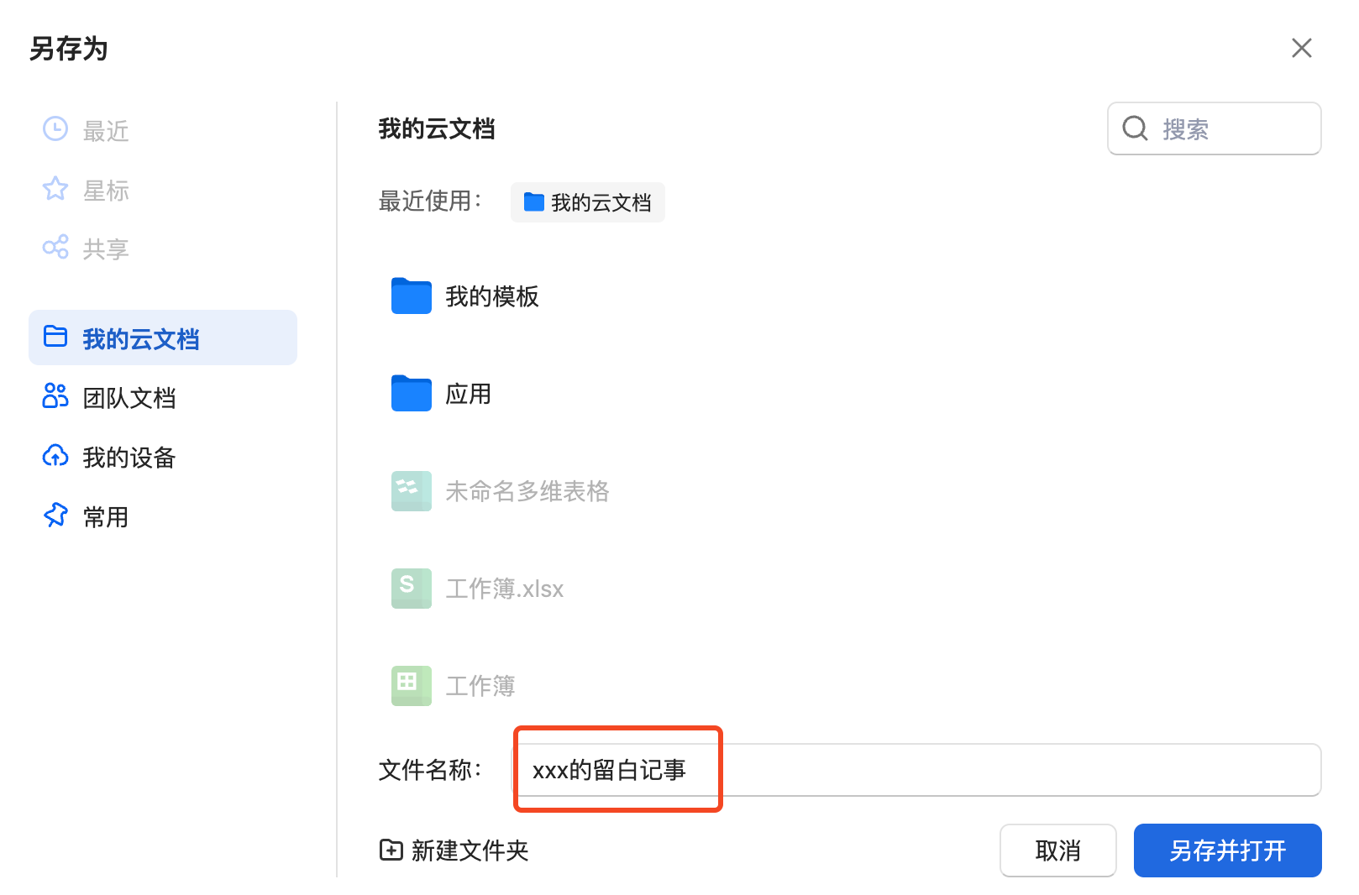Open the 我的模板 folder name
Viewport: 1359px width, 895px height.
tap(492, 296)
